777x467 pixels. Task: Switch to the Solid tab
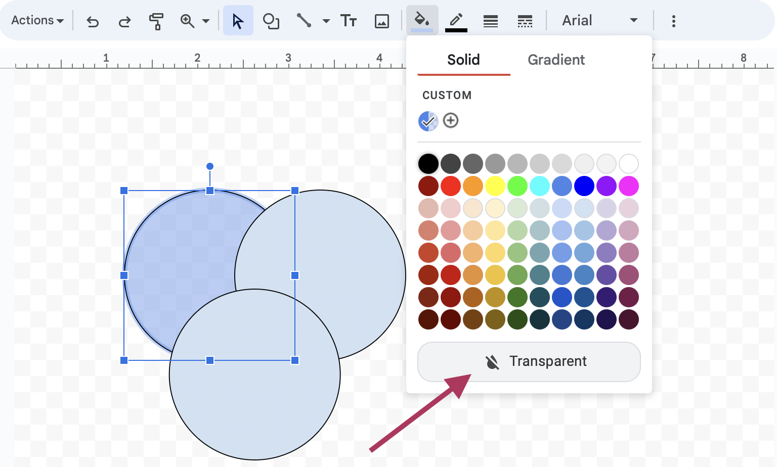click(x=463, y=60)
